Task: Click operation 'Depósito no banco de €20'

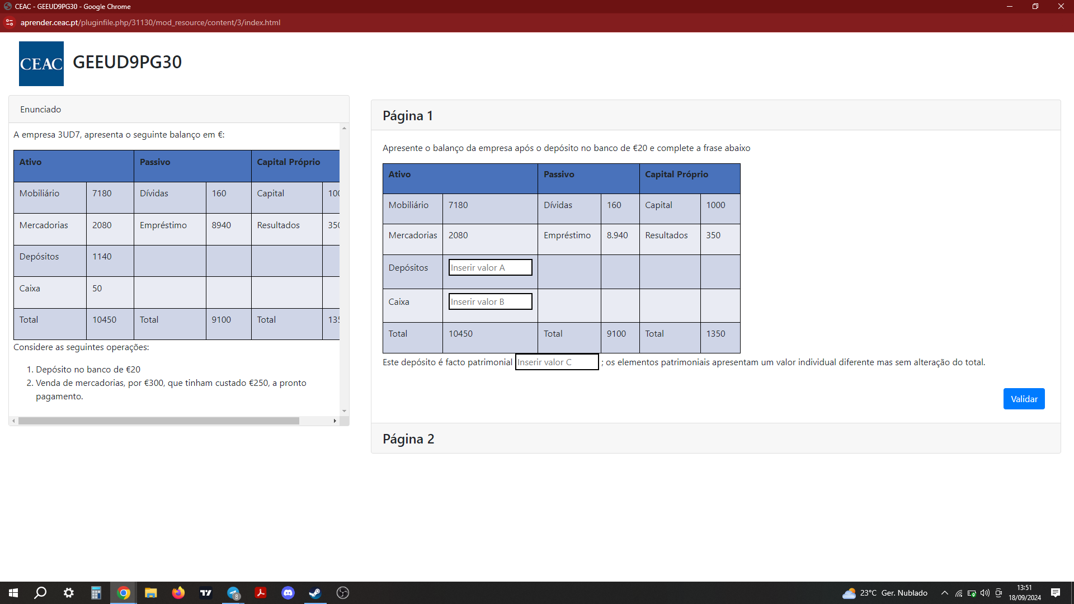Action: point(88,370)
